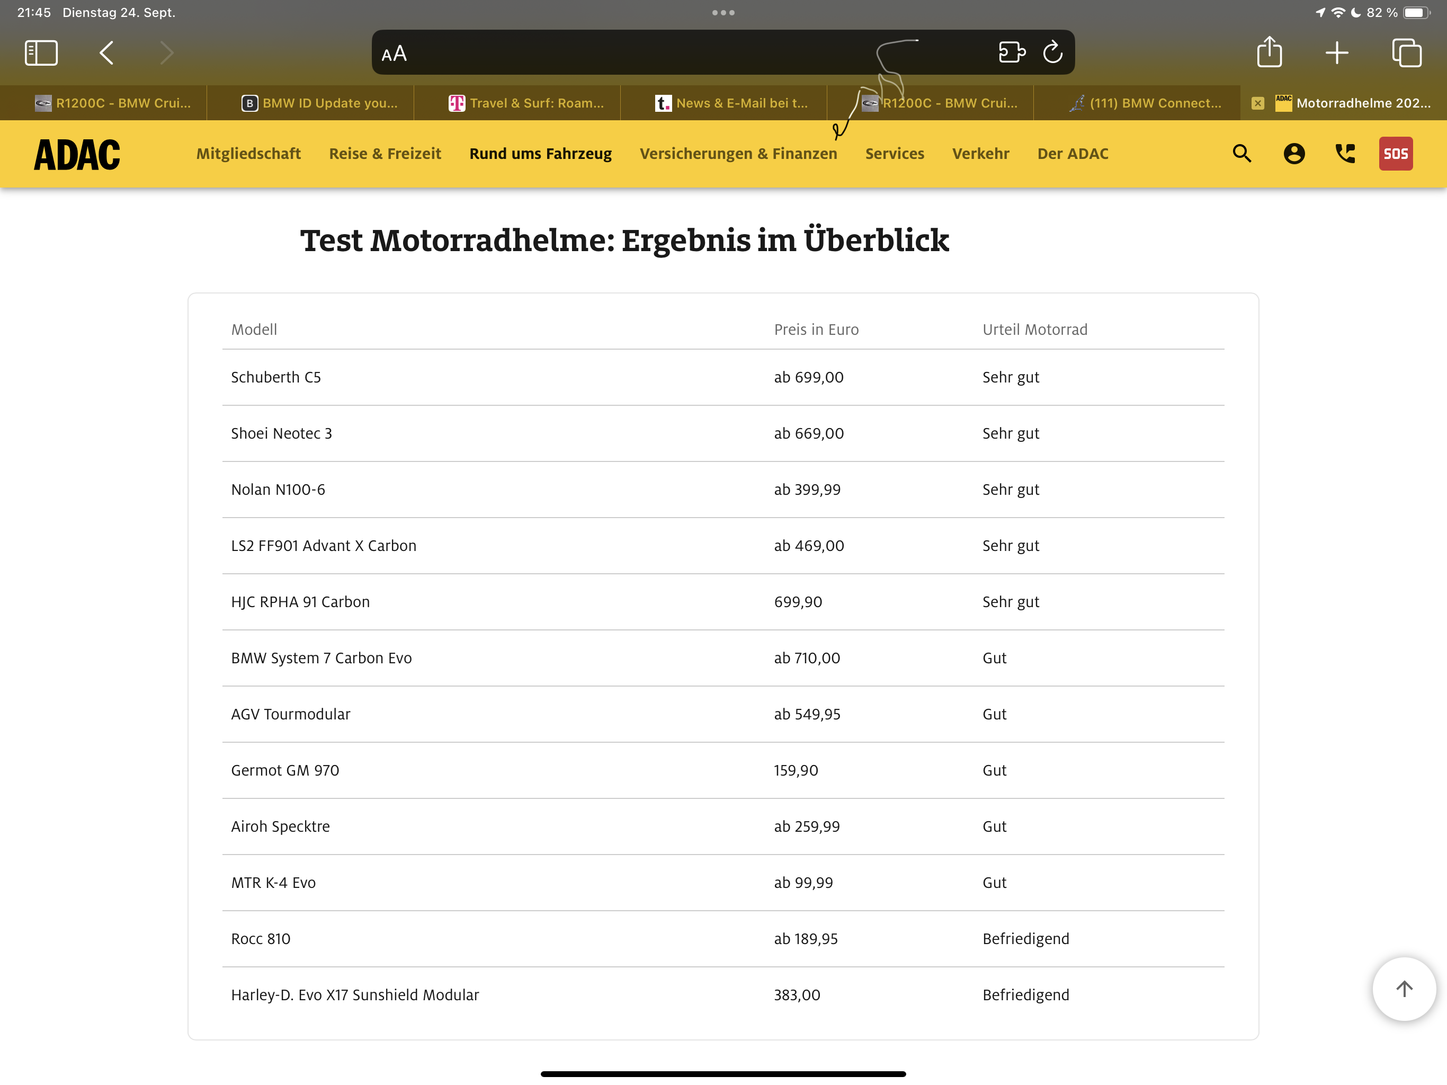Open the Mitgliedschaft menu
The width and height of the screenshot is (1447, 1085).
click(x=248, y=154)
